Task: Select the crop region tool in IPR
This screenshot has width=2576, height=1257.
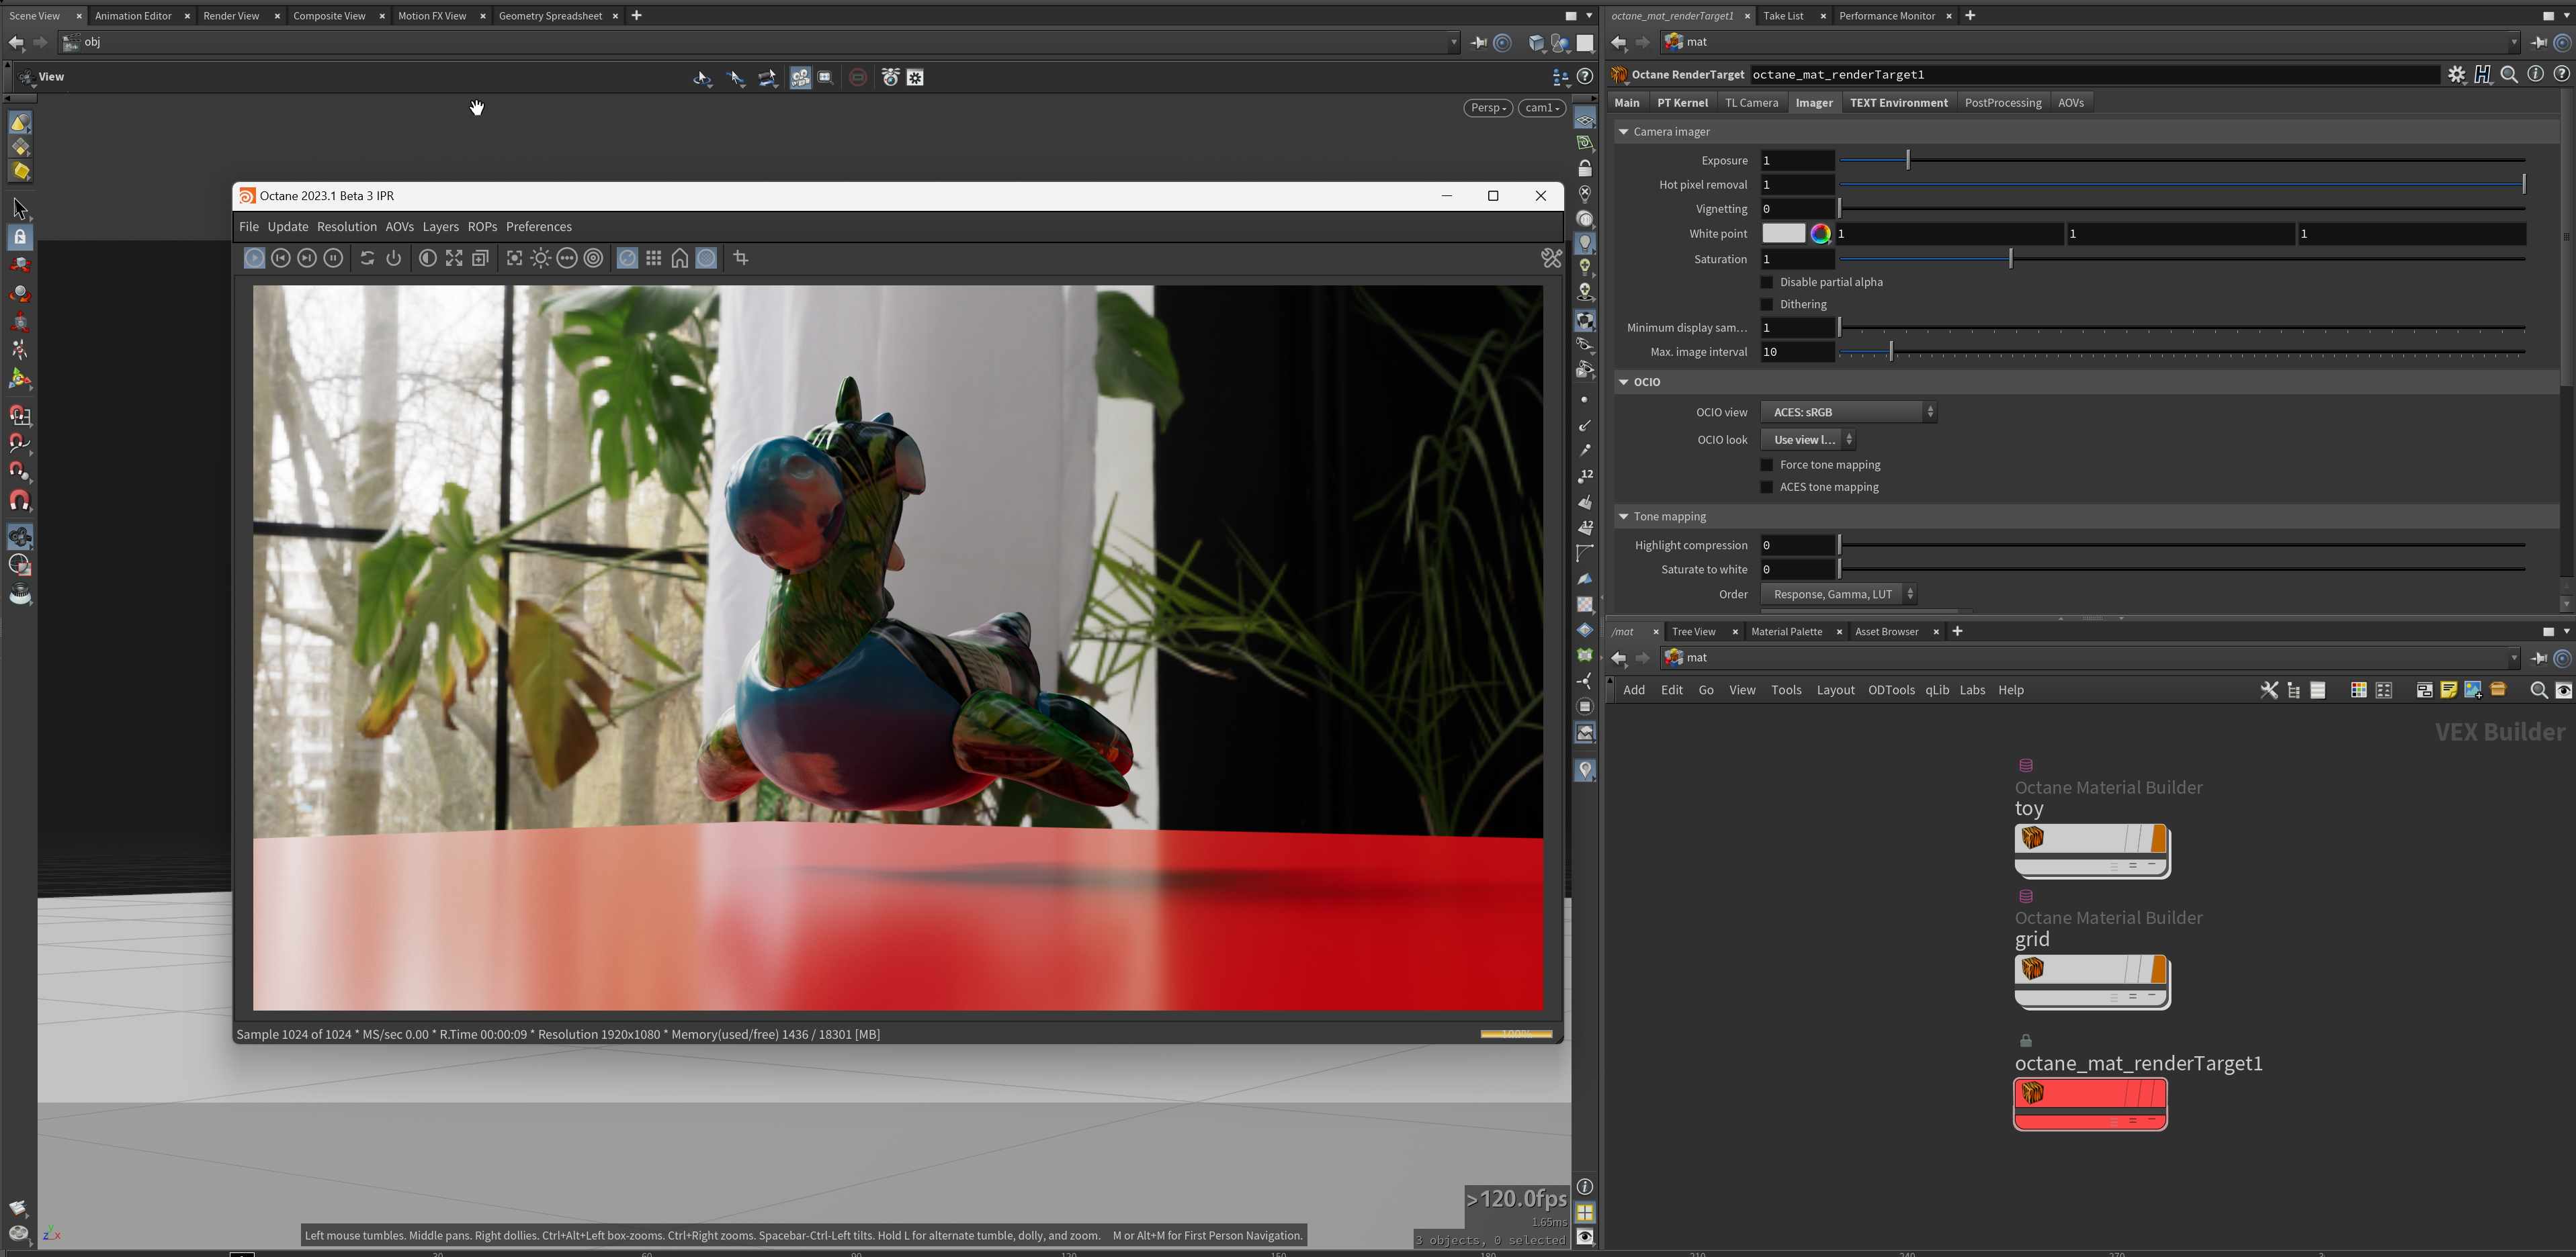Action: [x=741, y=259]
